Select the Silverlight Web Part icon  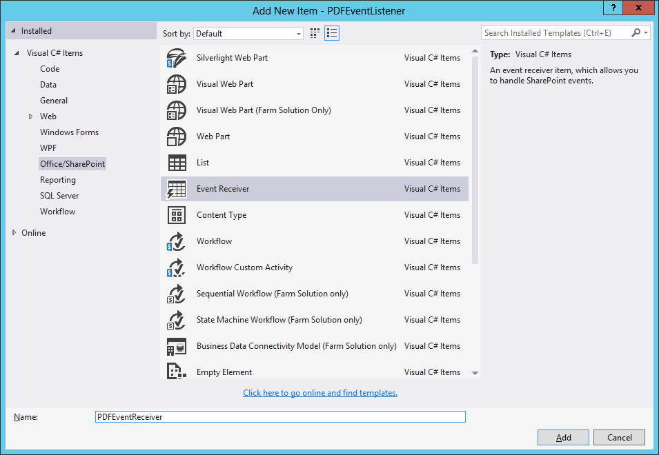(x=177, y=58)
